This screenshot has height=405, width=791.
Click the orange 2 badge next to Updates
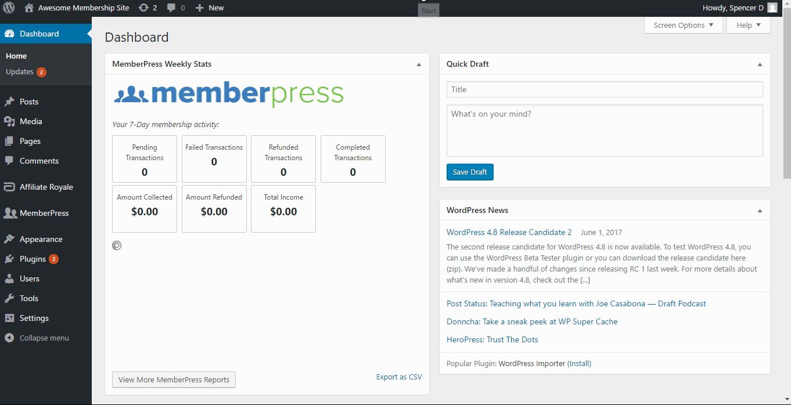[41, 72]
